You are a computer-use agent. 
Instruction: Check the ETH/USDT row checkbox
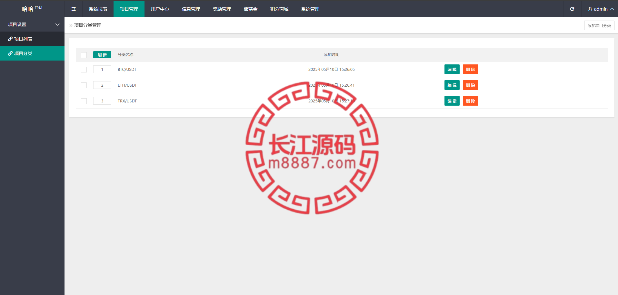[x=84, y=85]
